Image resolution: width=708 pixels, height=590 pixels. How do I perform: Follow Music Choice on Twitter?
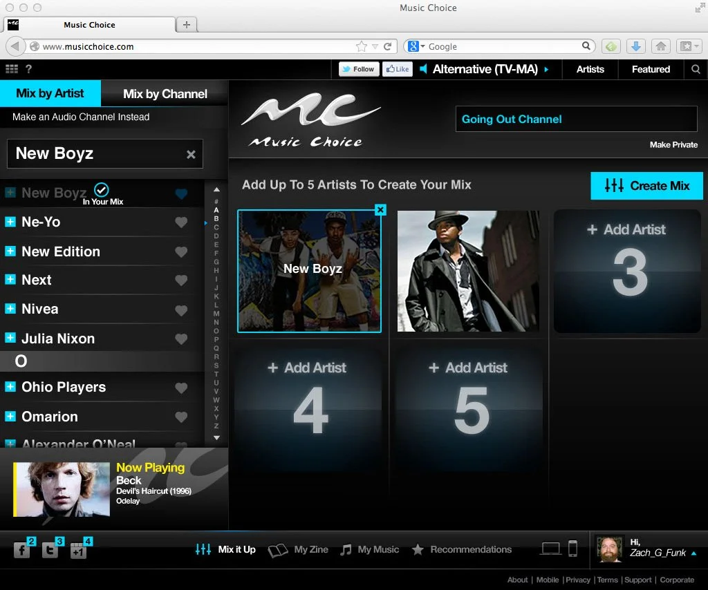(359, 69)
